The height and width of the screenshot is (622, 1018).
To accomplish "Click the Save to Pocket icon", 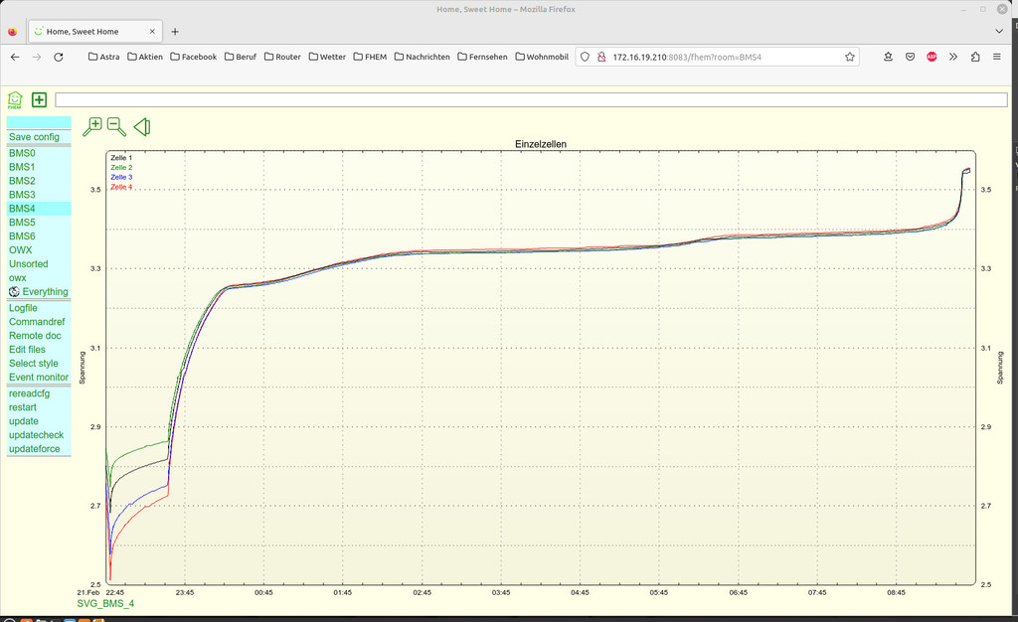I will [x=911, y=57].
